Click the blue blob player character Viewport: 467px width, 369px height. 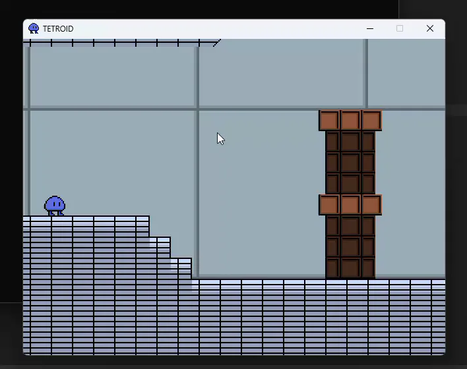55,206
